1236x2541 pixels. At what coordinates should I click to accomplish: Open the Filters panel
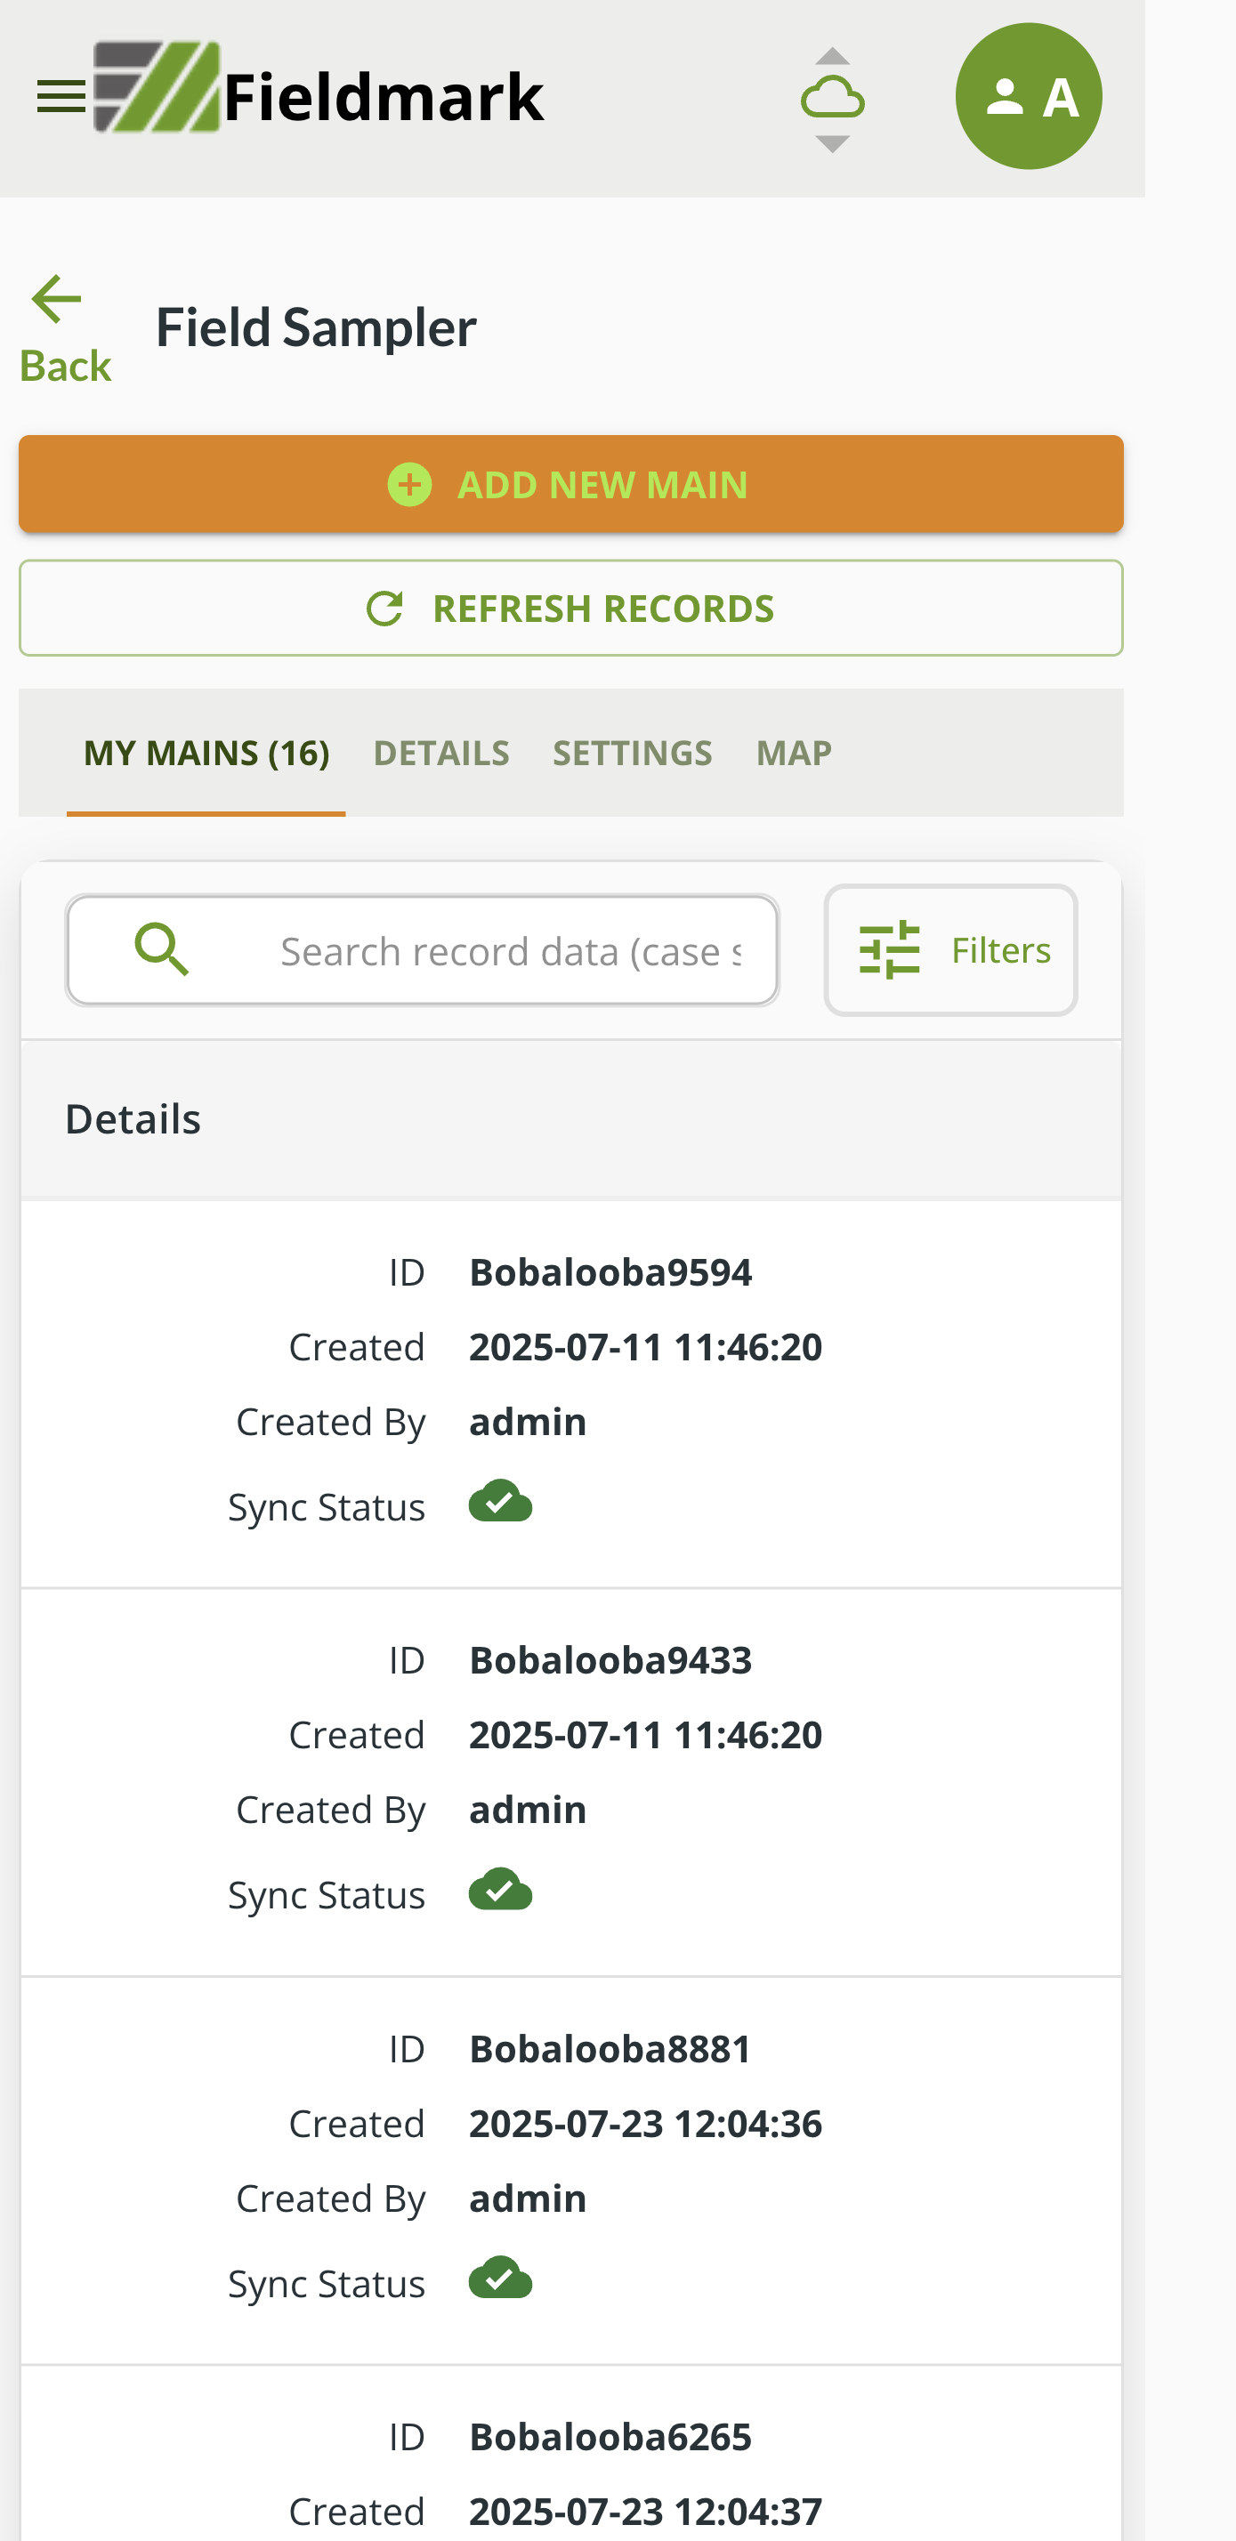point(950,950)
